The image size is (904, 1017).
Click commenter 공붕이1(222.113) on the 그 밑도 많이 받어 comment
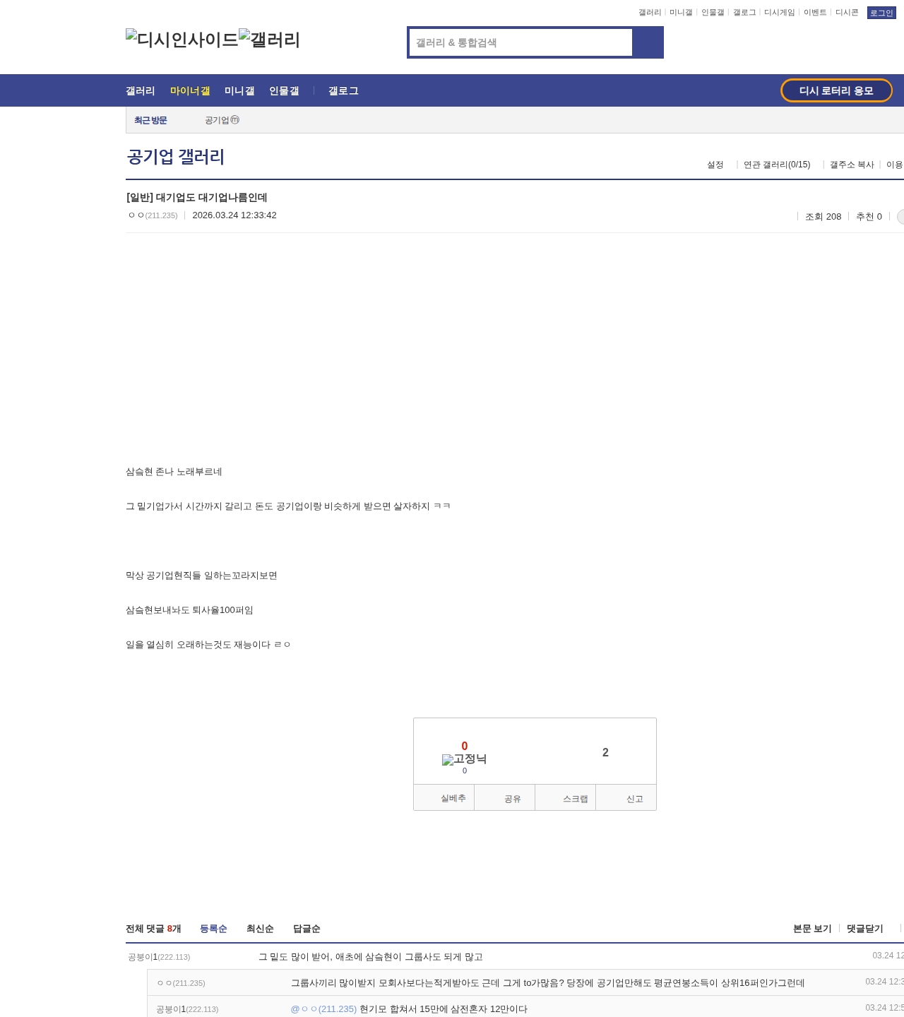pos(159,957)
